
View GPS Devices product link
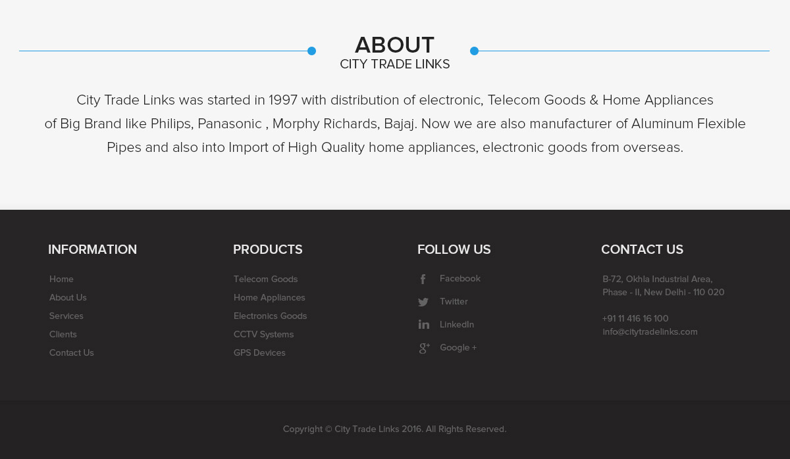(259, 353)
